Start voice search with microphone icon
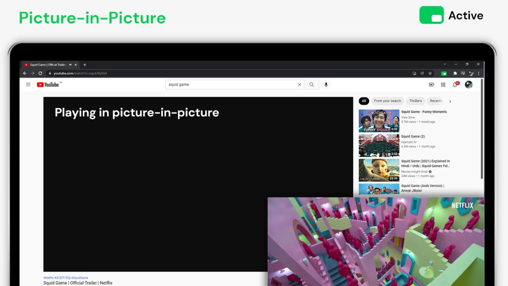 point(326,85)
